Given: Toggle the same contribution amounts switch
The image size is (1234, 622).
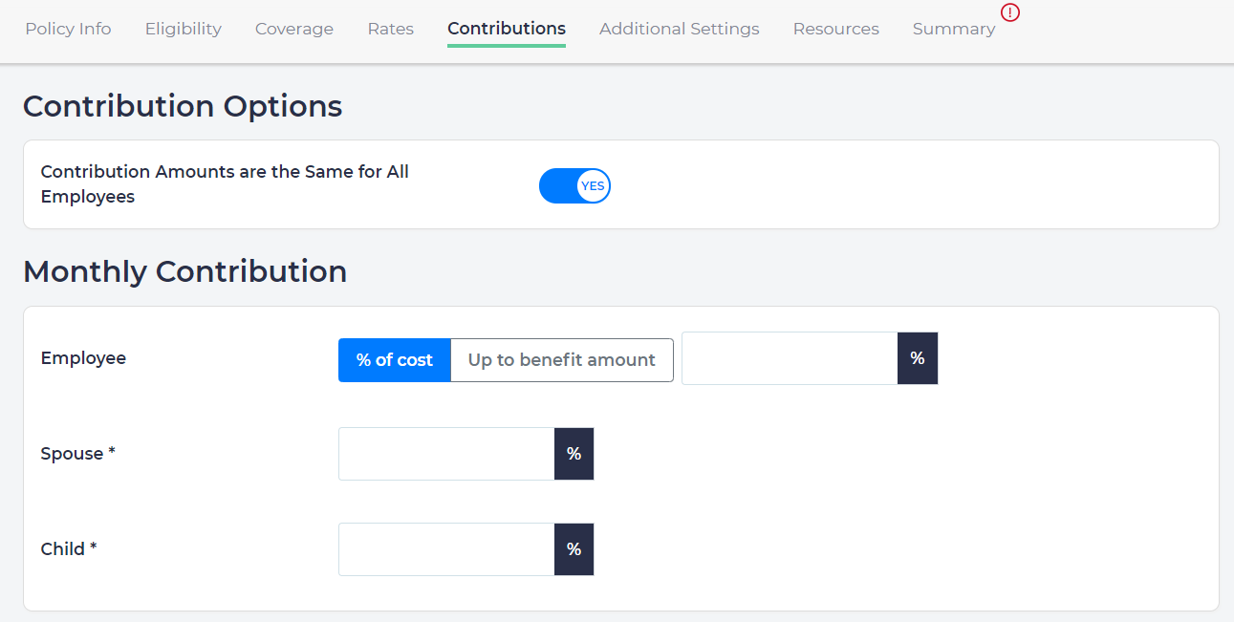Looking at the screenshot, I should point(574,186).
